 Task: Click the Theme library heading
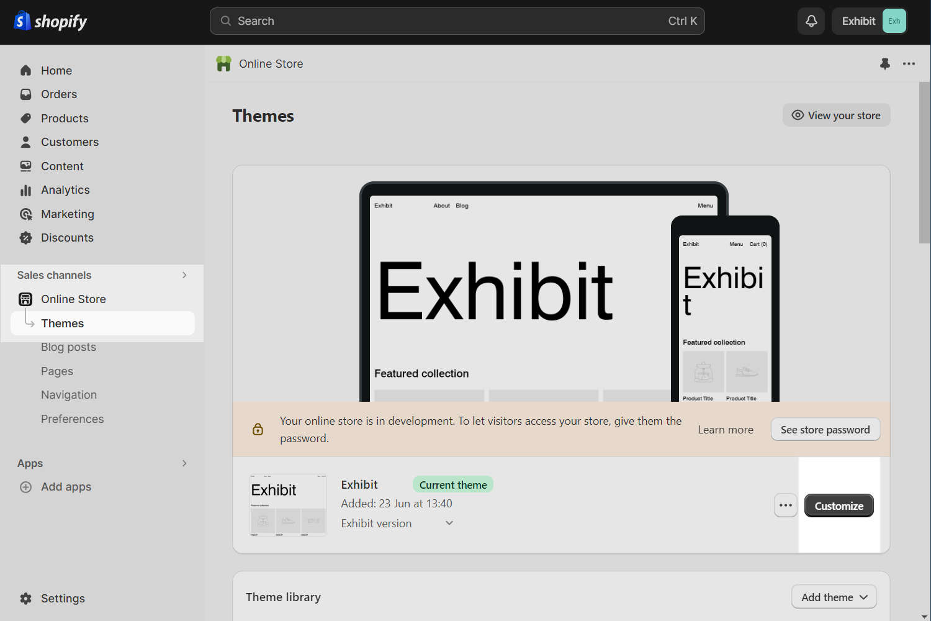pos(283,597)
